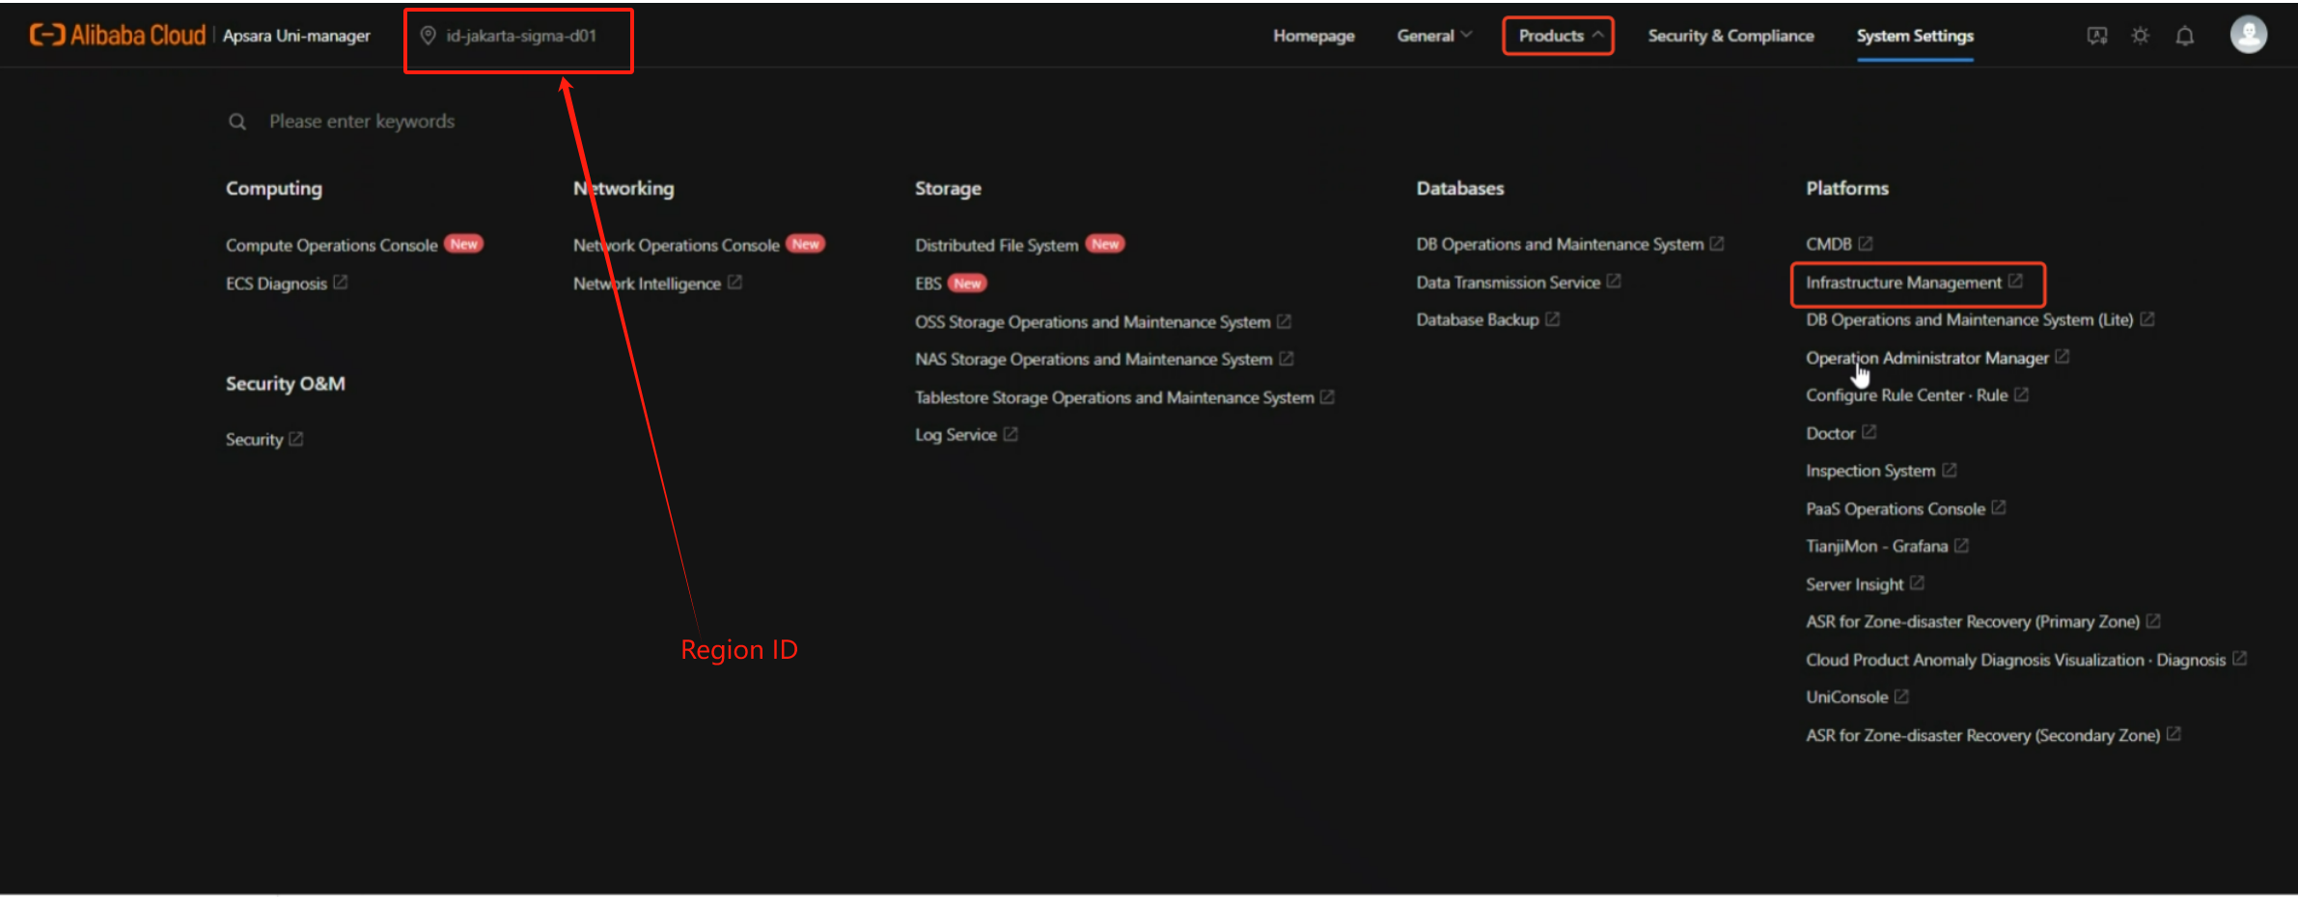
Task: Open the notifications bell icon
Action: 2185,36
